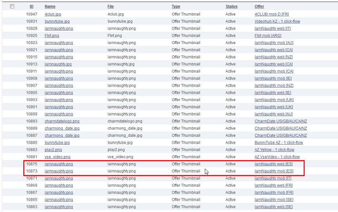Go to the IamNaughty web [UK] offer
Image resolution: width=338 pixels, height=212 pixels.
(x=274, y=107)
